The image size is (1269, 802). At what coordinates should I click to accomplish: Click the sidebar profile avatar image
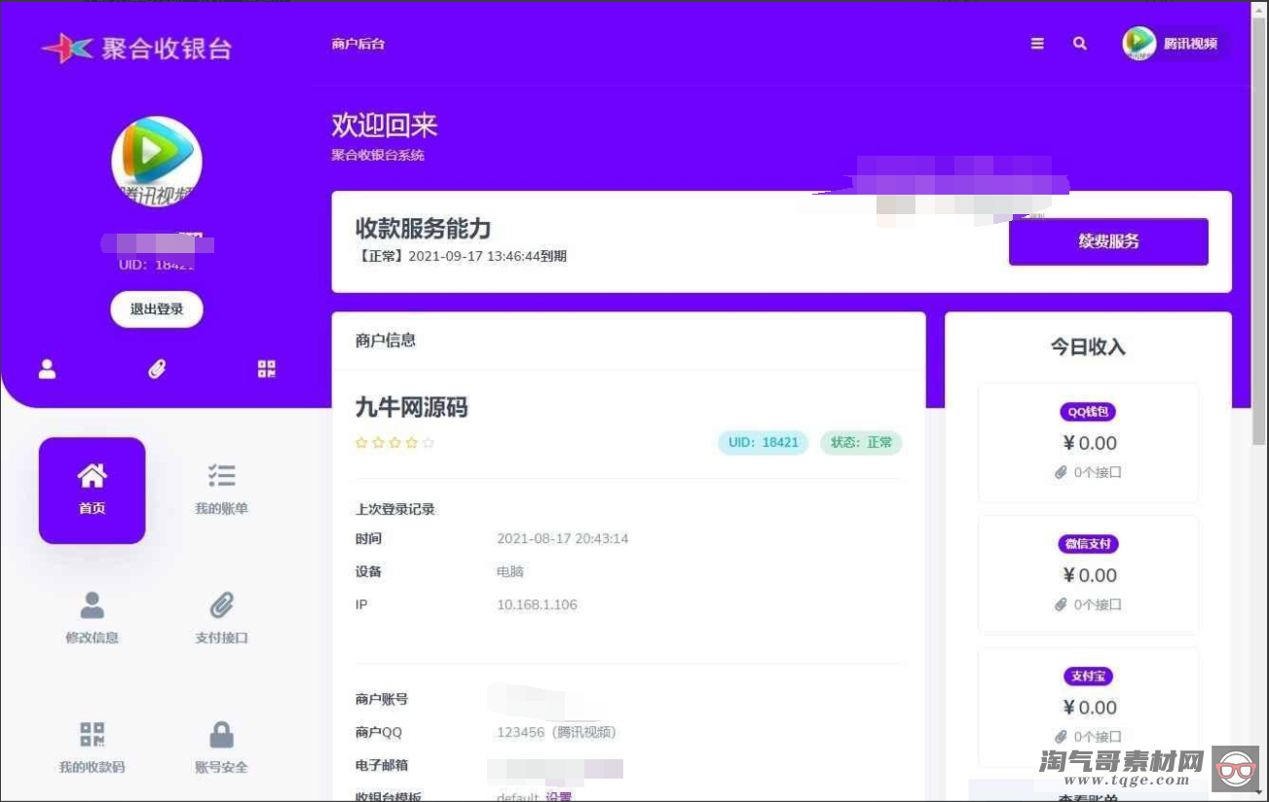coord(157,162)
